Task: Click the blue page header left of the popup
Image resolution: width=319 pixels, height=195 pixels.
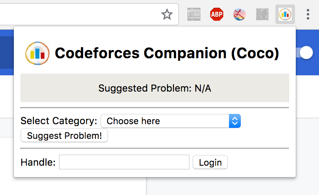Action: 7,53
